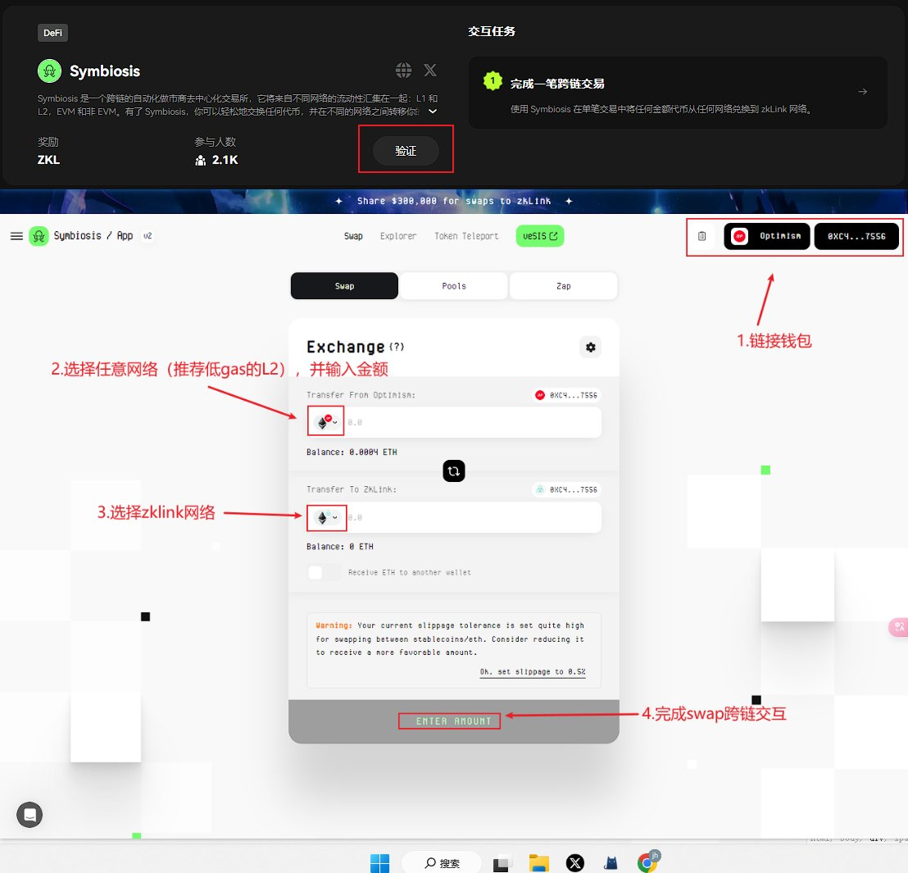Click the ZKL reward text
908x873 pixels.
(48, 160)
